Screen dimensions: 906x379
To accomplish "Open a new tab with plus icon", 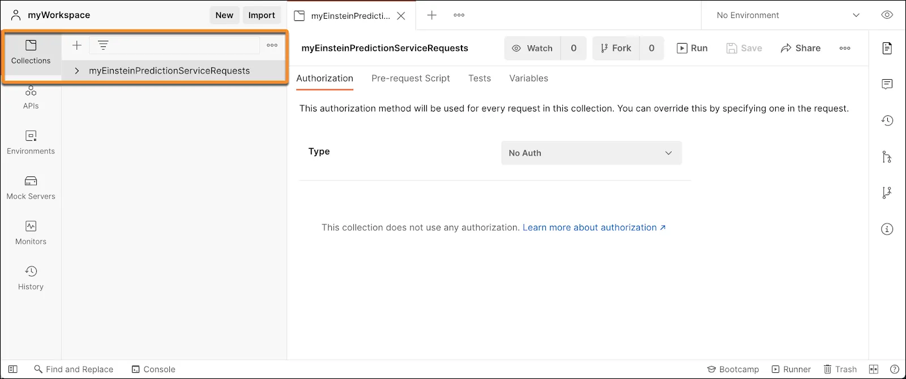I will pos(431,15).
